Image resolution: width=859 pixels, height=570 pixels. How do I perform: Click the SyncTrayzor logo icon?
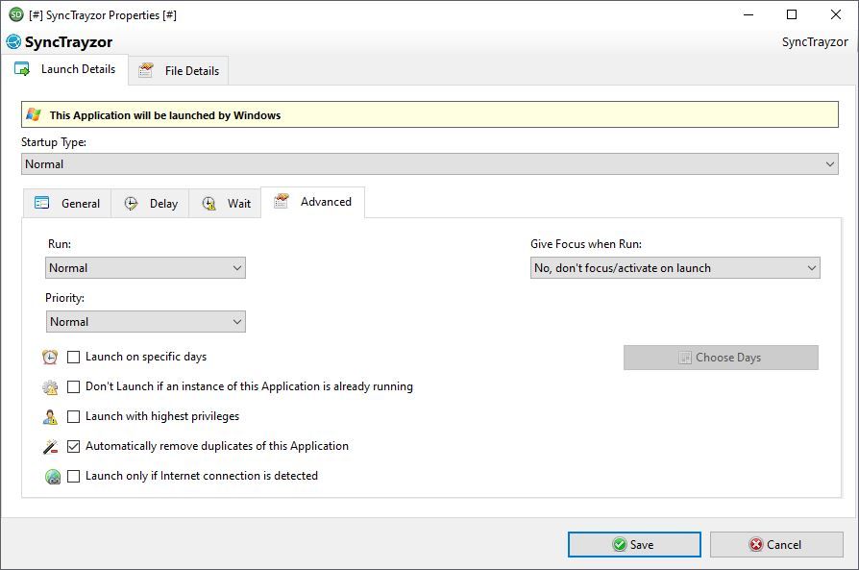(12, 42)
